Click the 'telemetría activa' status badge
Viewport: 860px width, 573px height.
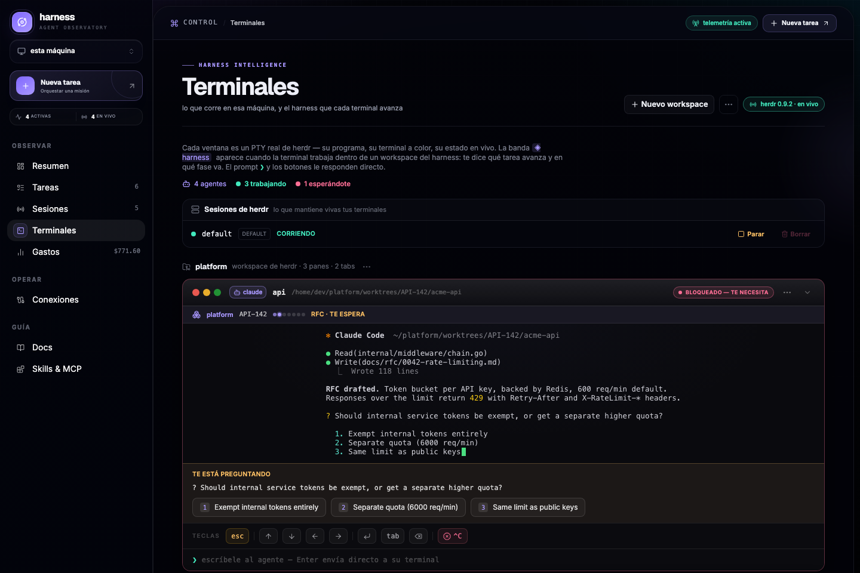[x=721, y=23]
